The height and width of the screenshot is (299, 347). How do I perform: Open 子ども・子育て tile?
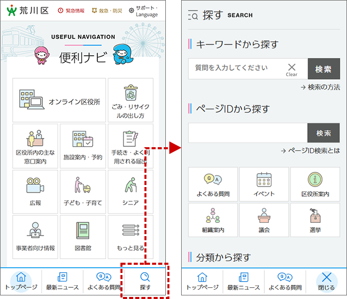pyautogui.click(x=83, y=192)
